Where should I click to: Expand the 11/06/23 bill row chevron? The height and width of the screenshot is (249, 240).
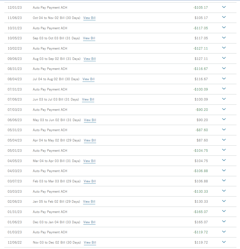point(224,17)
